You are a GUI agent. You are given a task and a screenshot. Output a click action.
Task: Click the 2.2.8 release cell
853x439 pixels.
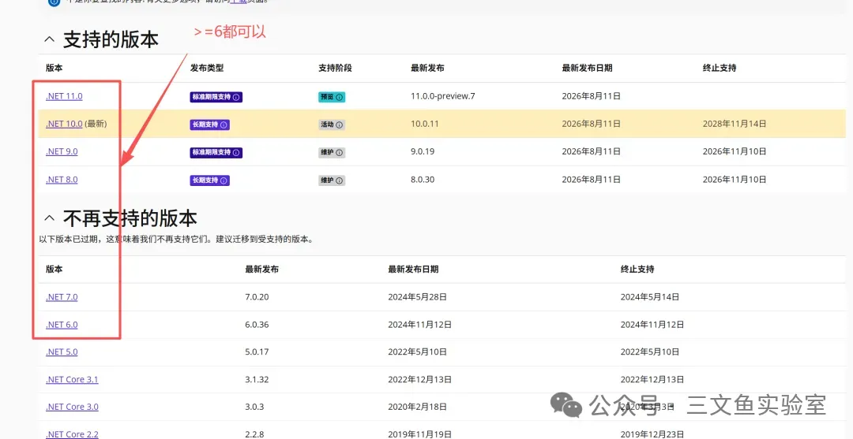click(254, 434)
